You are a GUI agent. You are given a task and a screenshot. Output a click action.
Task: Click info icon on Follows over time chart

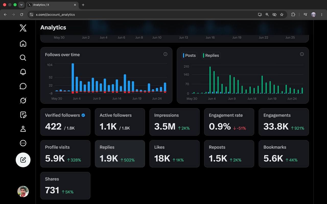click(x=165, y=54)
